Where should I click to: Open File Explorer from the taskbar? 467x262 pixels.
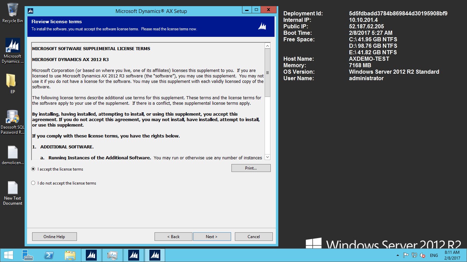coord(70,255)
